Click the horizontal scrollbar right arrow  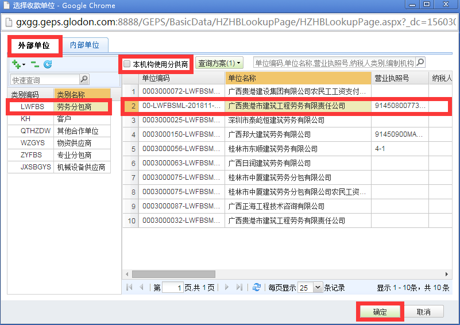[447, 274]
